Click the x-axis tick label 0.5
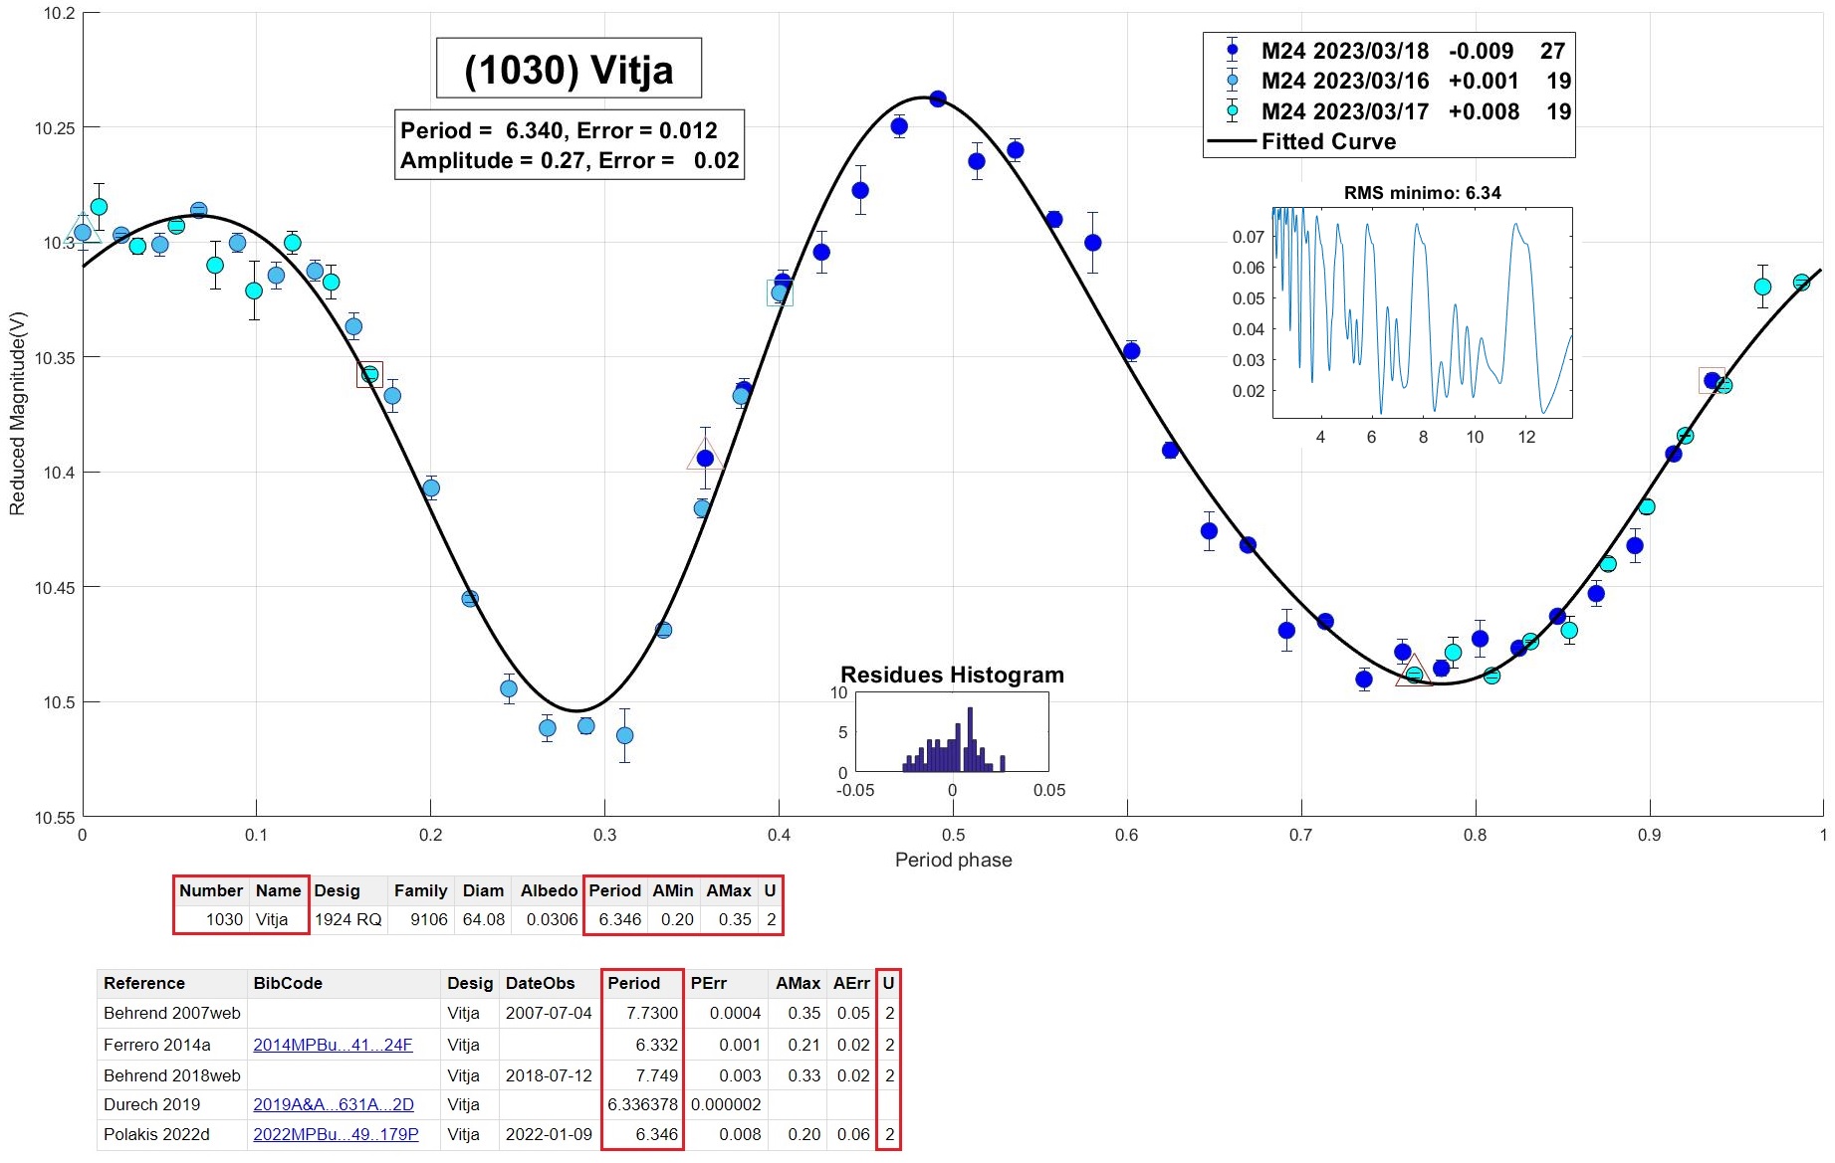1835x1163 pixels. tap(953, 836)
